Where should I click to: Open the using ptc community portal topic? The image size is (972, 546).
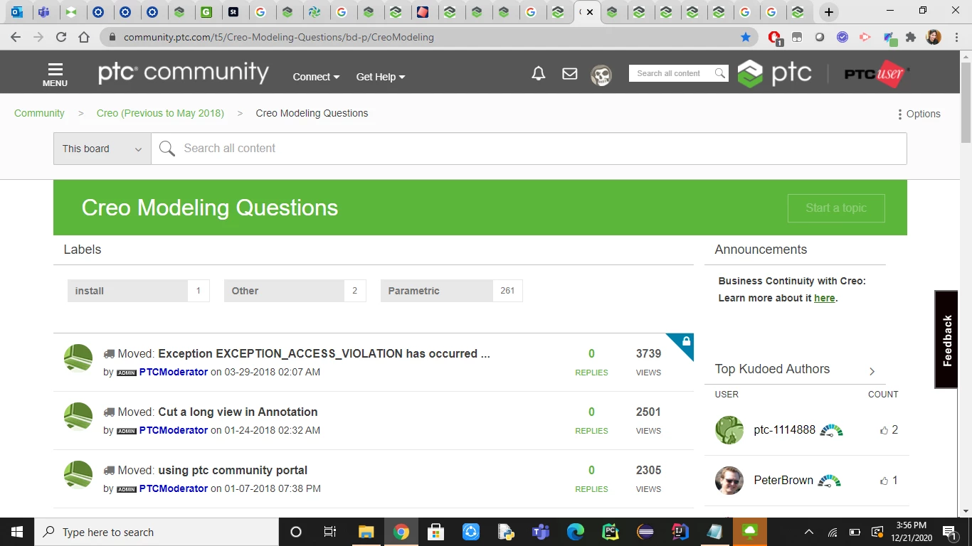click(x=233, y=470)
